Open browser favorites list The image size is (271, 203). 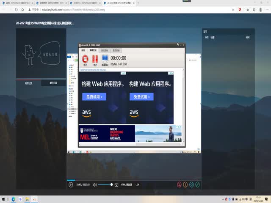(x=248, y=10)
